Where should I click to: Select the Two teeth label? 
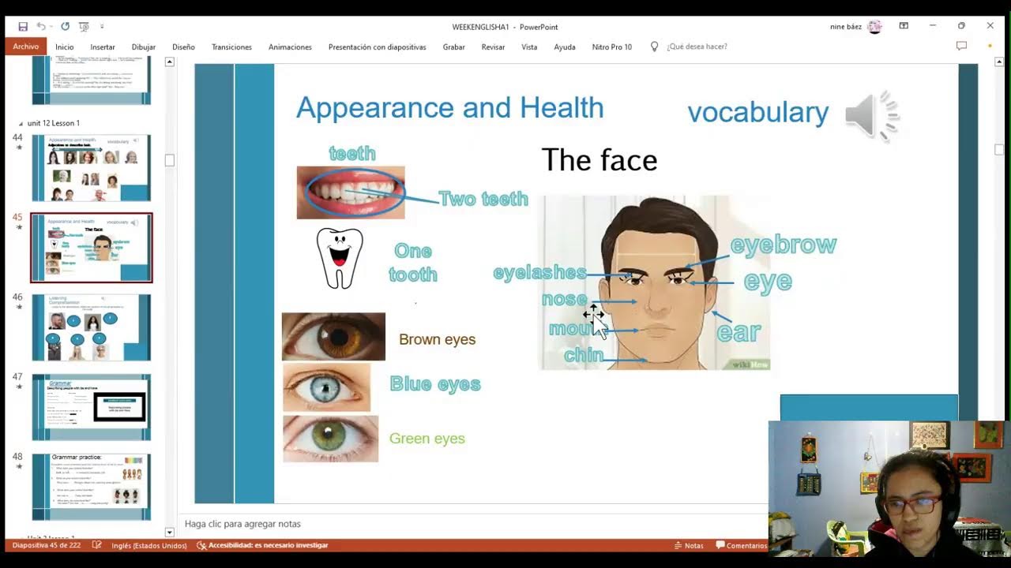tap(483, 199)
